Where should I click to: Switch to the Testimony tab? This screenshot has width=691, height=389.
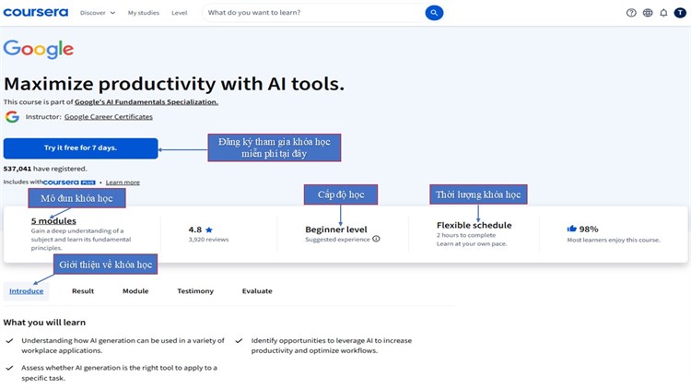click(x=195, y=291)
